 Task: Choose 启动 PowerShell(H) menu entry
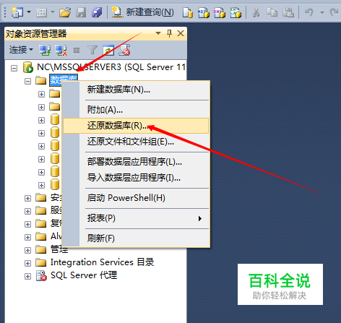coord(136,198)
